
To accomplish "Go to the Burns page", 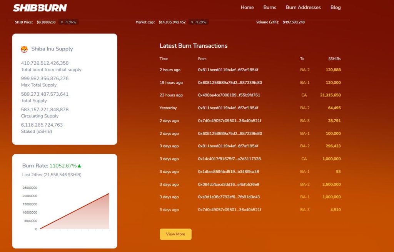I will pyautogui.click(x=270, y=7).
